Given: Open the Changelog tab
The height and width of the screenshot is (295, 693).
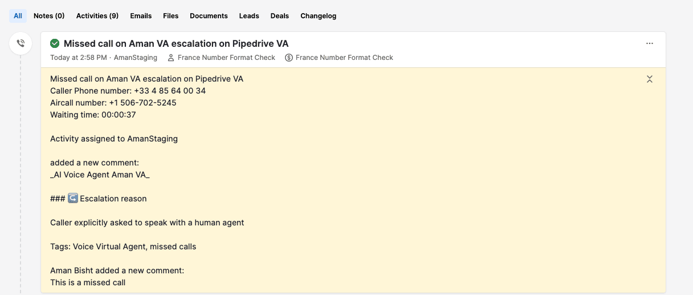Looking at the screenshot, I should [319, 16].
